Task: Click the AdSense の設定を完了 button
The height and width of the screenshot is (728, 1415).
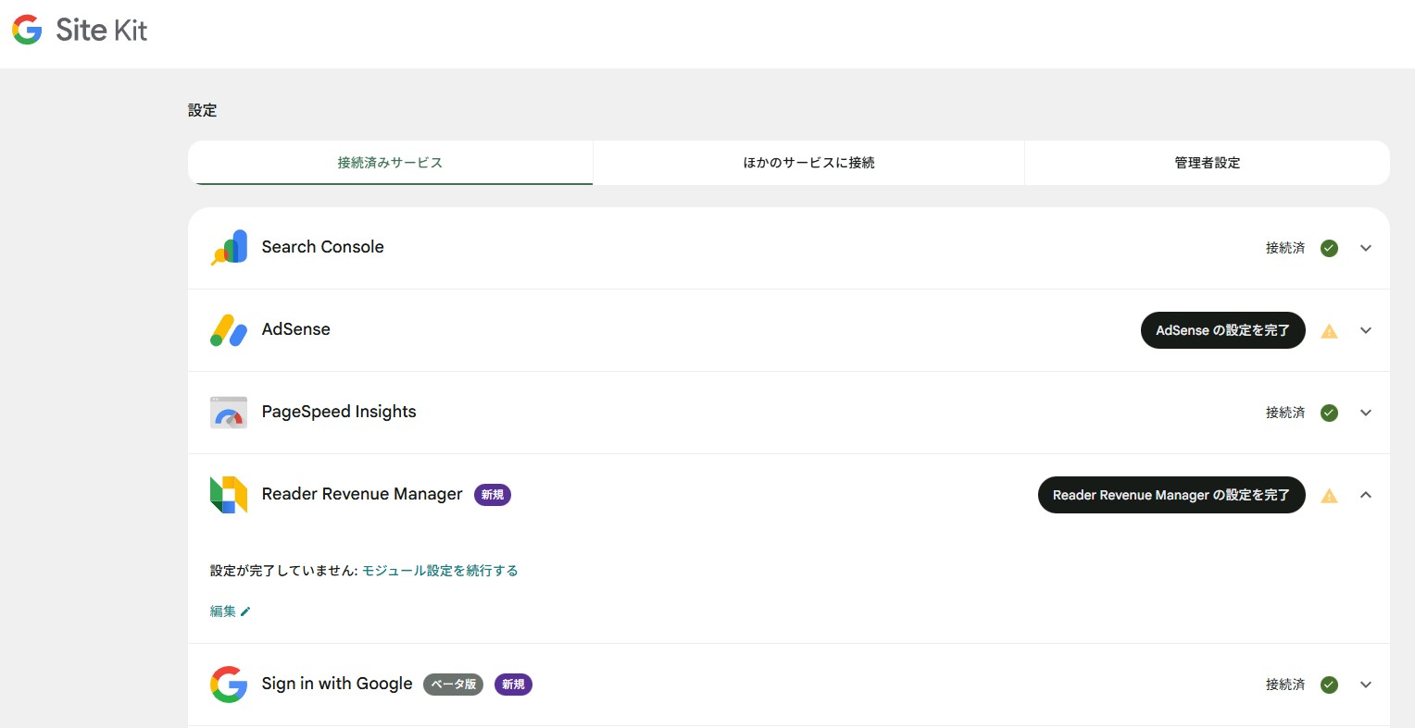Action: point(1222,330)
